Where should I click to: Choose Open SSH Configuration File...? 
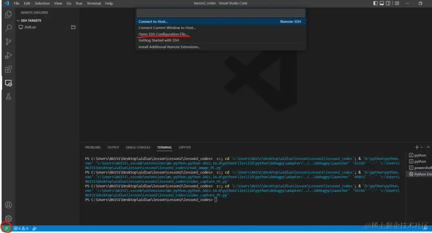pos(221,34)
